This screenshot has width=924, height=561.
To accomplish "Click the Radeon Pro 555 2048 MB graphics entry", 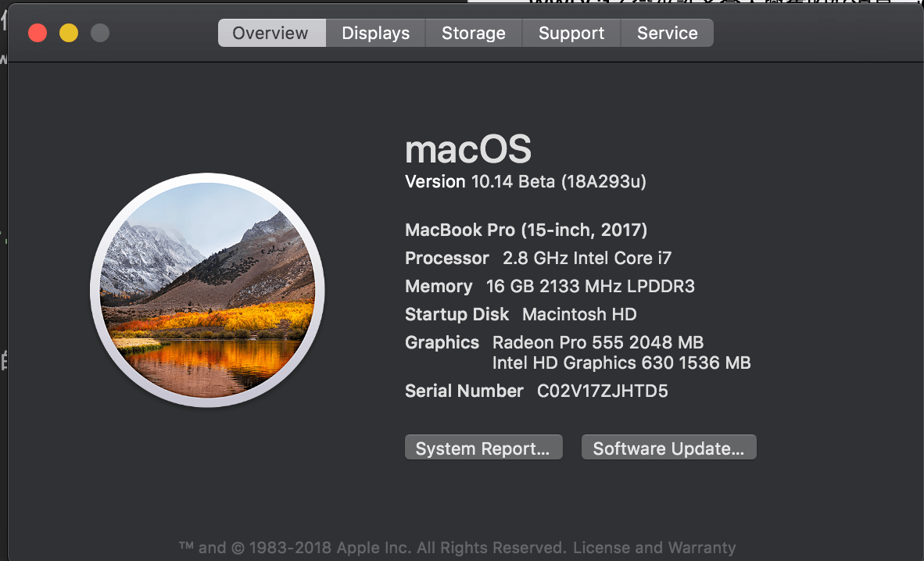I will (598, 342).
